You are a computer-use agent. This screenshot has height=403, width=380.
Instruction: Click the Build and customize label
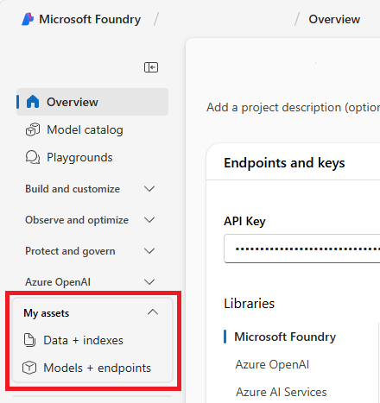coord(73,189)
